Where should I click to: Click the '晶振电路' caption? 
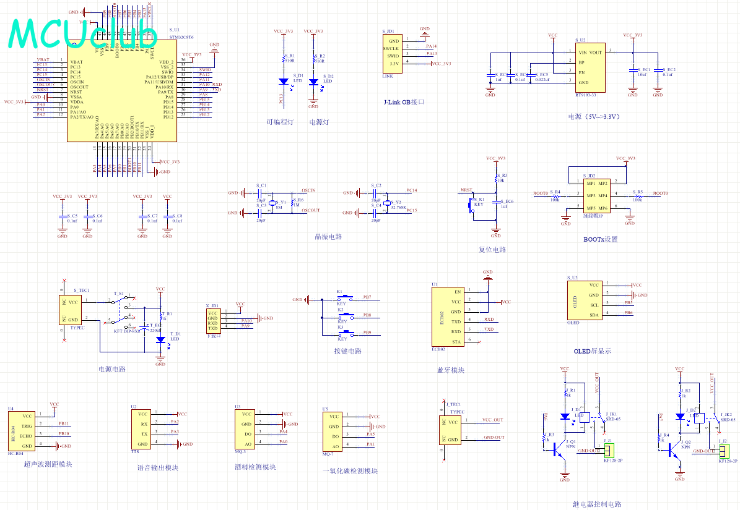[x=328, y=236]
